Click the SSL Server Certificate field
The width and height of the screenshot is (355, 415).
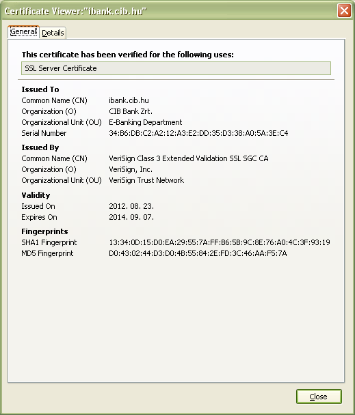tap(176, 68)
